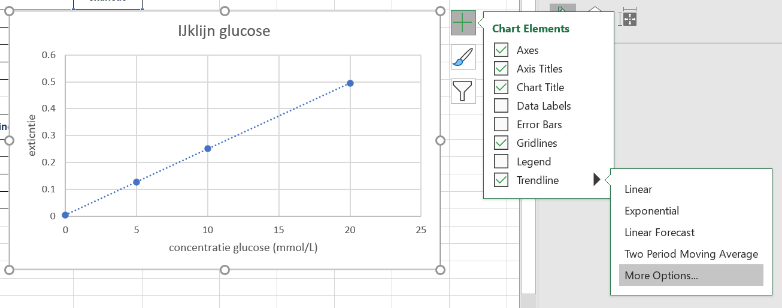The image size is (782, 308).
Task: Click the 'IJklijn glucose' chart title
Action: click(x=224, y=31)
